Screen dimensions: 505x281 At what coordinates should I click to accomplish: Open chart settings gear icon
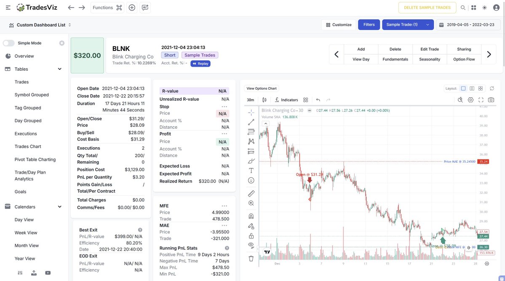pos(470,100)
